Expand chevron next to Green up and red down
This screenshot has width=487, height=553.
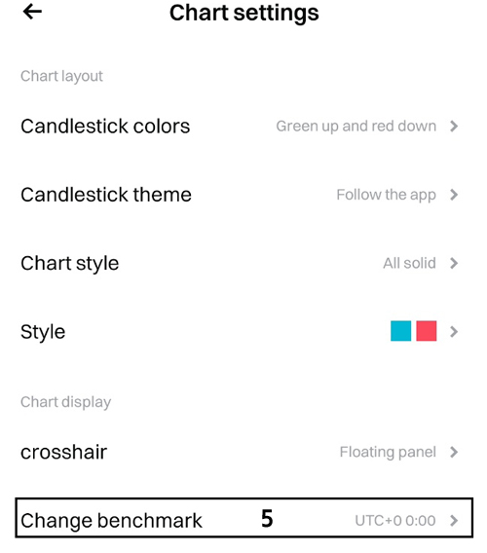(x=454, y=127)
